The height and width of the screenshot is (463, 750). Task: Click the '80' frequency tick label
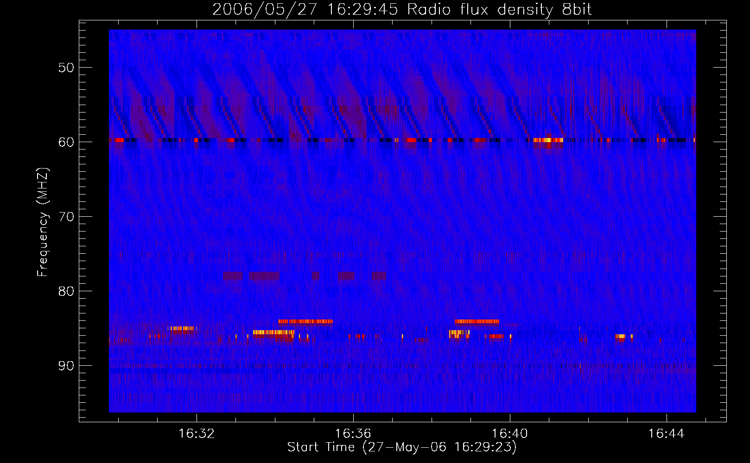click(x=66, y=292)
